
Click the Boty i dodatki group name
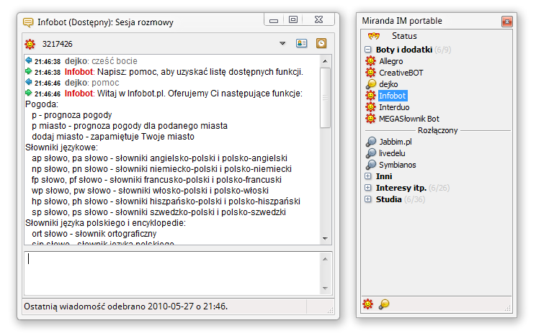click(x=404, y=50)
